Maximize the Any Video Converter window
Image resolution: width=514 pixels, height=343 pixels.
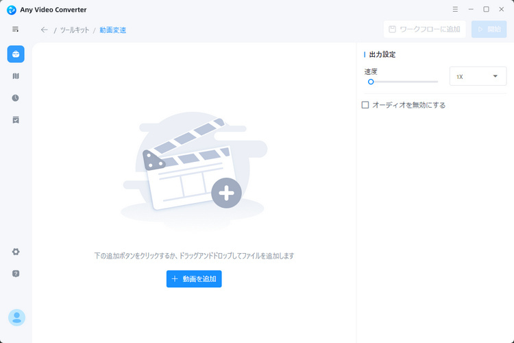pyautogui.click(x=486, y=9)
